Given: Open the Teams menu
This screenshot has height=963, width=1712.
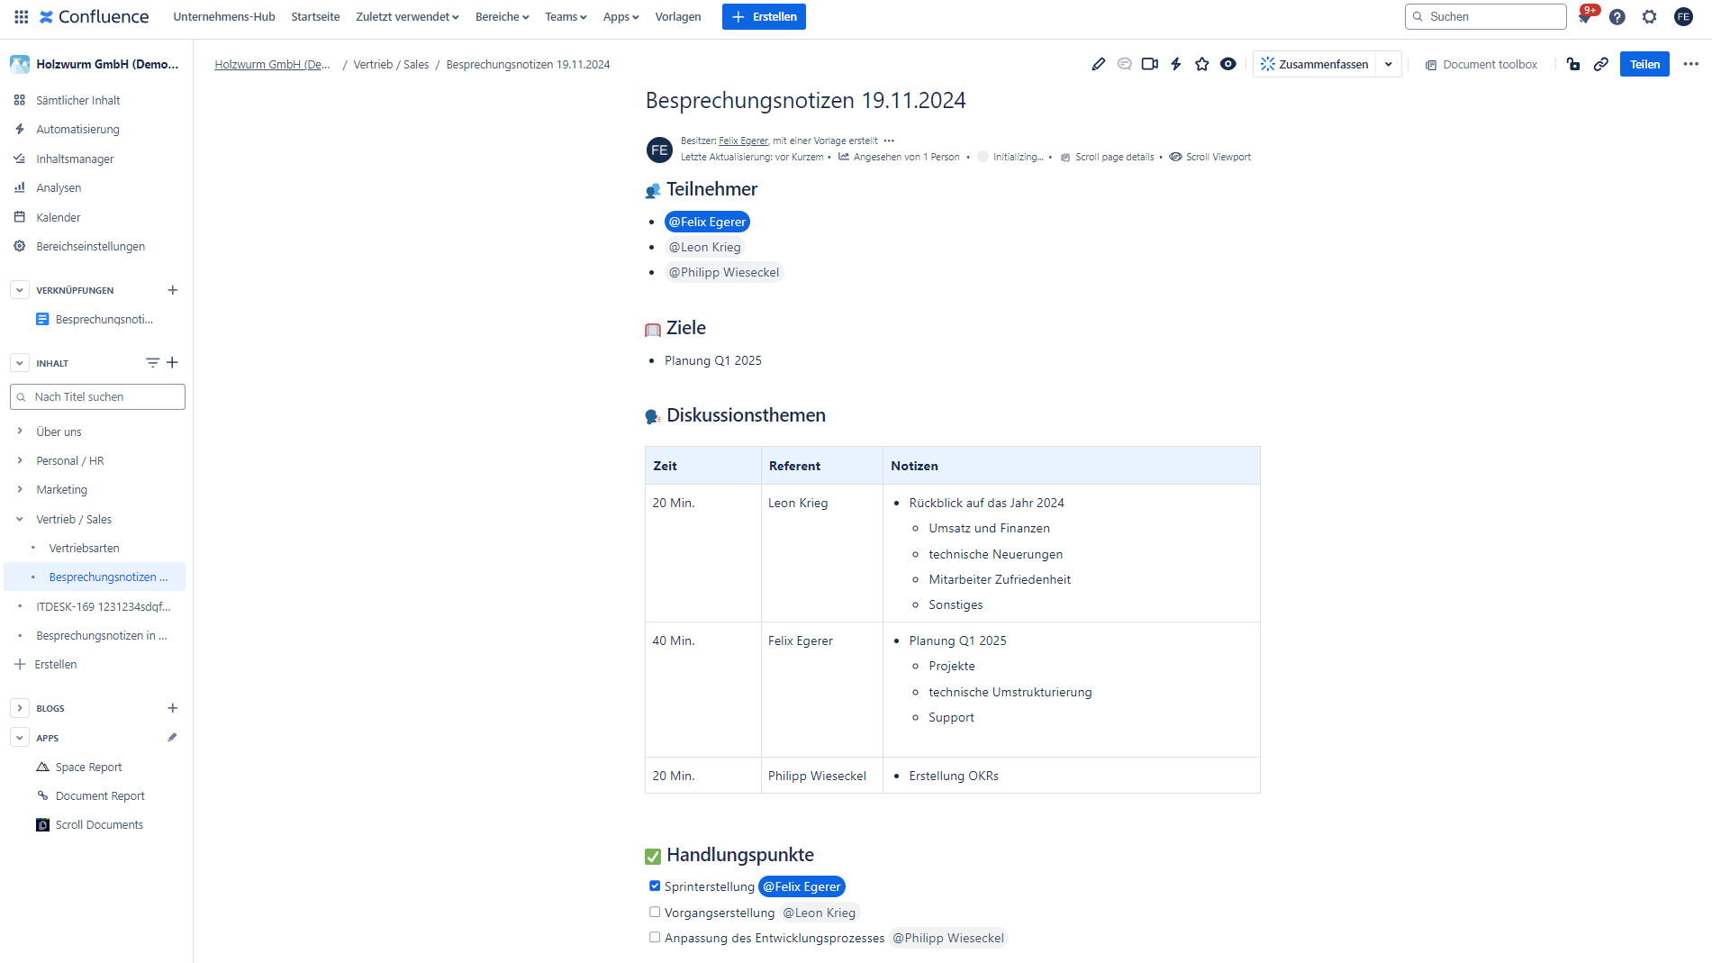Looking at the screenshot, I should (566, 16).
